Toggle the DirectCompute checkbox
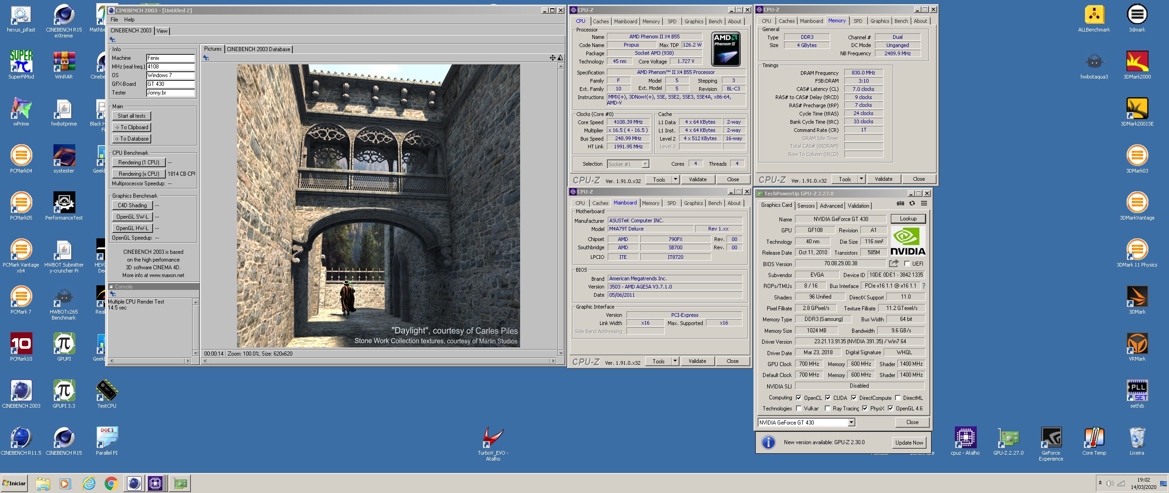The width and height of the screenshot is (1169, 493). click(854, 398)
